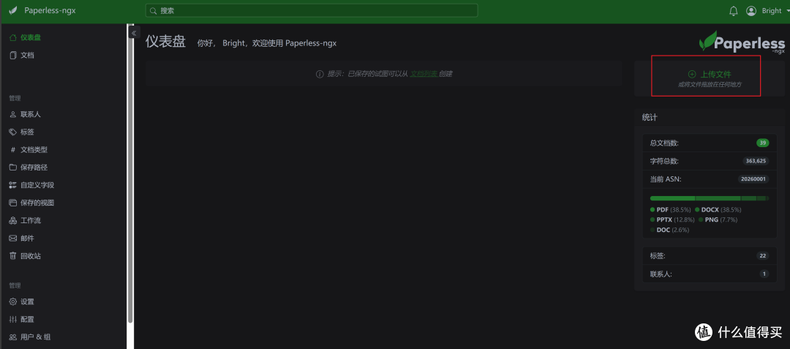Image resolution: width=790 pixels, height=349 pixels.
Task: Click the PPTX (12.8%) legend entry
Action: coord(673,219)
